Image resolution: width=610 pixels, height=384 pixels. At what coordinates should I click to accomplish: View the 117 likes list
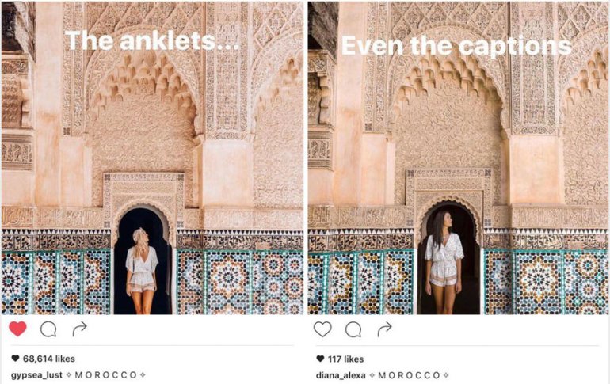(x=345, y=359)
